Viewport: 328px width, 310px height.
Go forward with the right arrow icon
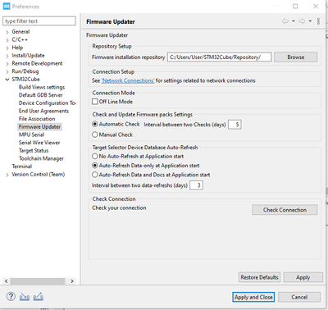pos(302,21)
